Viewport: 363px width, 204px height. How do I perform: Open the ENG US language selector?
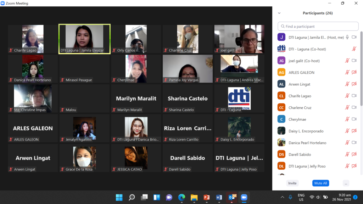tap(301, 197)
